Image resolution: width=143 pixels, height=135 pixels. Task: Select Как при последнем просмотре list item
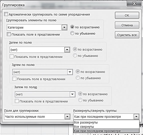(x=106, y=131)
